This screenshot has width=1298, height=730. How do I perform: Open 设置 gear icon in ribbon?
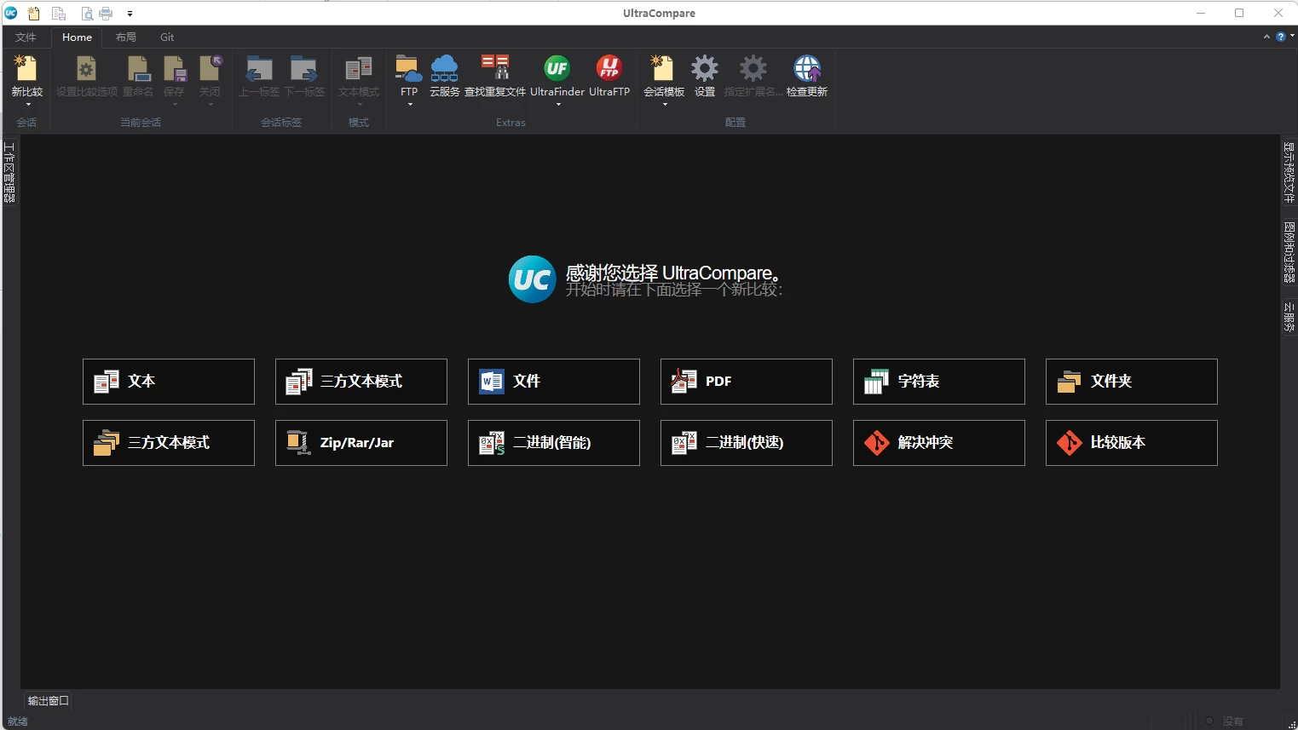pyautogui.click(x=705, y=76)
